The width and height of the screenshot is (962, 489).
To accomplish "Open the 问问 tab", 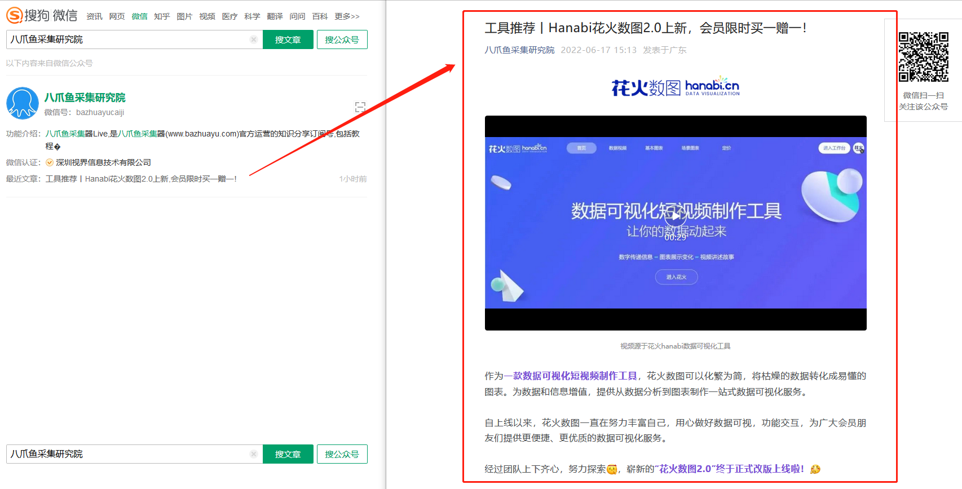I will (297, 16).
